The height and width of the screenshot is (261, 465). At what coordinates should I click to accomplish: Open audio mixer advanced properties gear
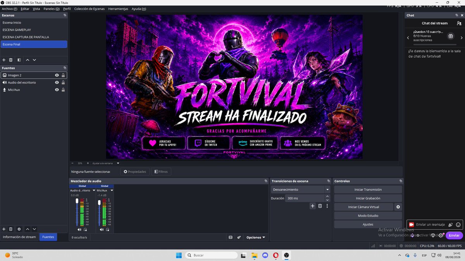point(239,237)
